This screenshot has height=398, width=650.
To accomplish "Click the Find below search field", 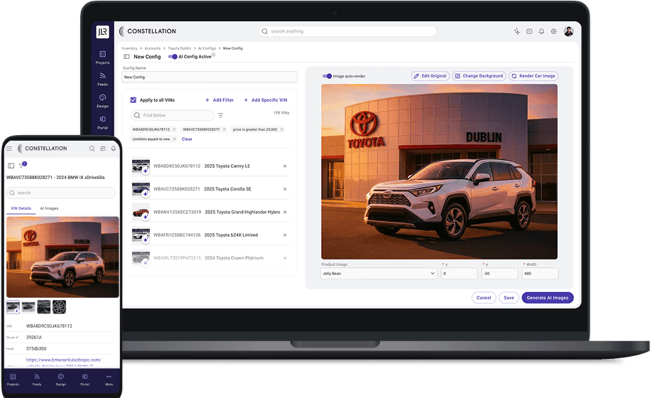I will coord(173,115).
